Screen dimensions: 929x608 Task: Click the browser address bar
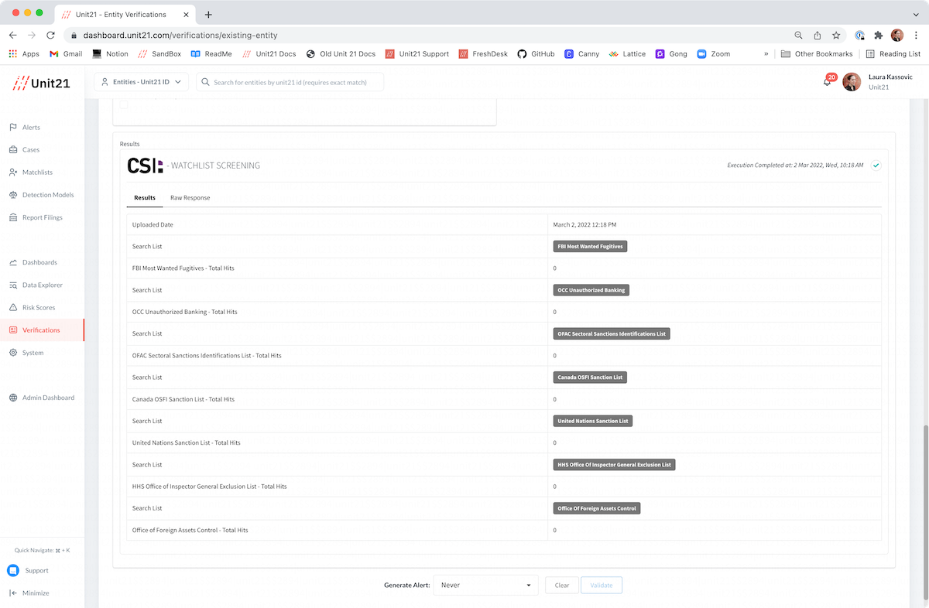pyautogui.click(x=426, y=35)
